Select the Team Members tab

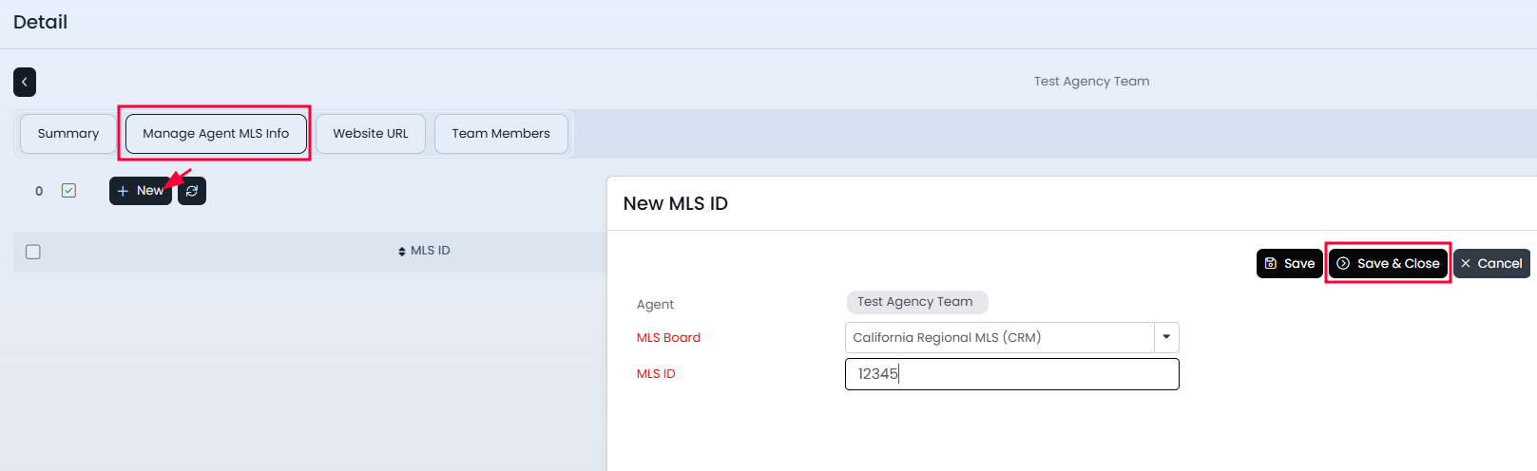click(x=501, y=134)
